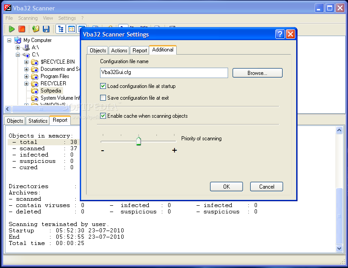Confirm settings with OK button
The height and width of the screenshot is (268, 348).
point(226,187)
